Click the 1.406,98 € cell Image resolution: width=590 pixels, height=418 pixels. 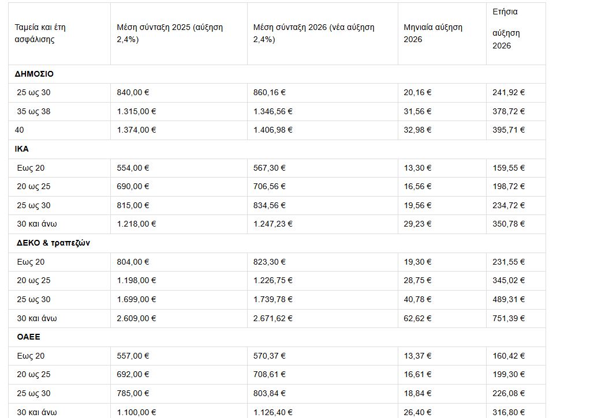[272, 130]
